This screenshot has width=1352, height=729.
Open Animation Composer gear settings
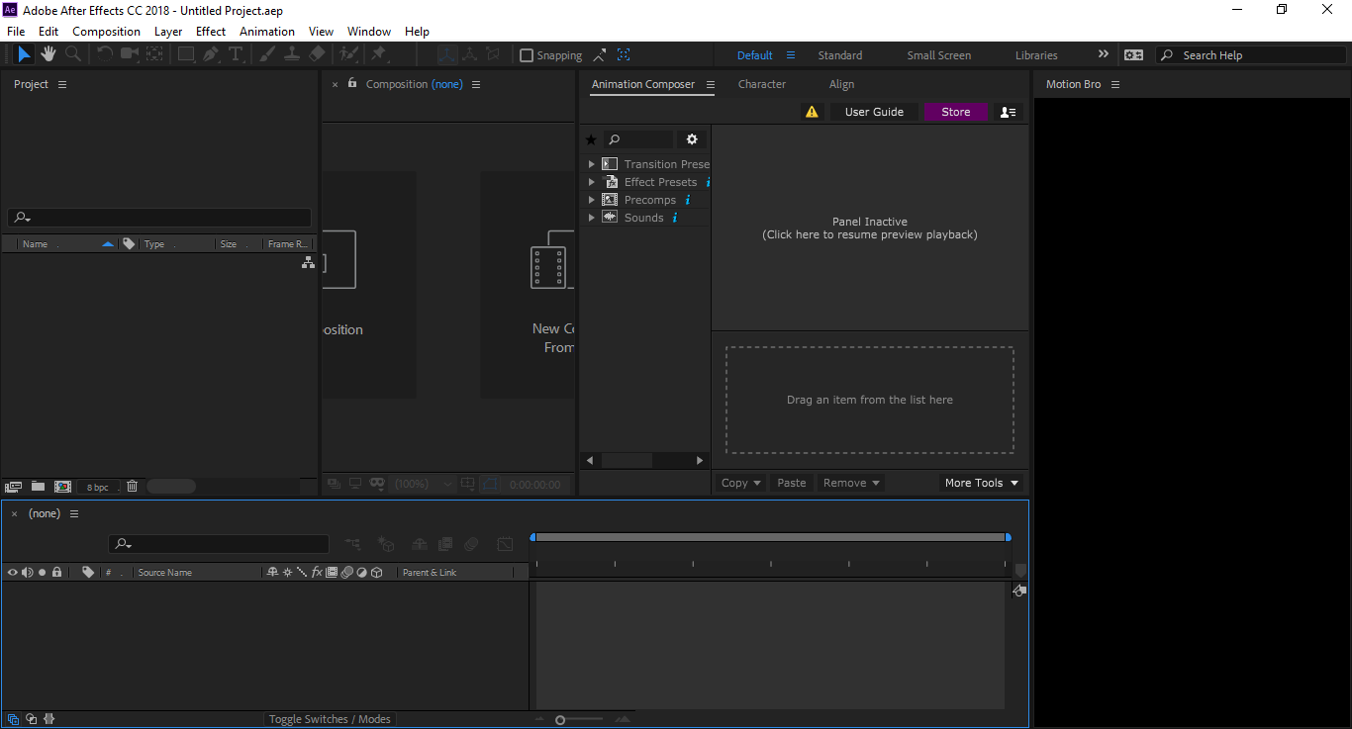click(x=692, y=139)
